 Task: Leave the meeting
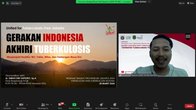tap(190, 106)
